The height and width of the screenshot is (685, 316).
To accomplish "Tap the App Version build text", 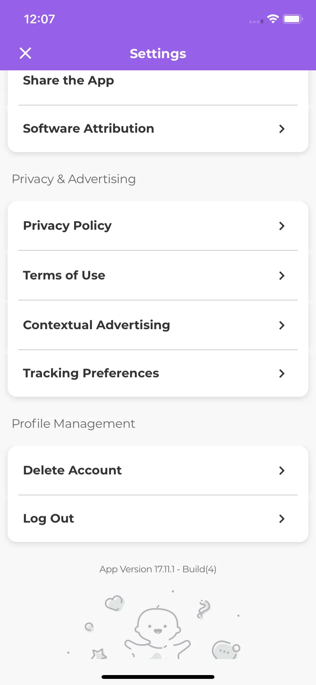I will tap(158, 569).
